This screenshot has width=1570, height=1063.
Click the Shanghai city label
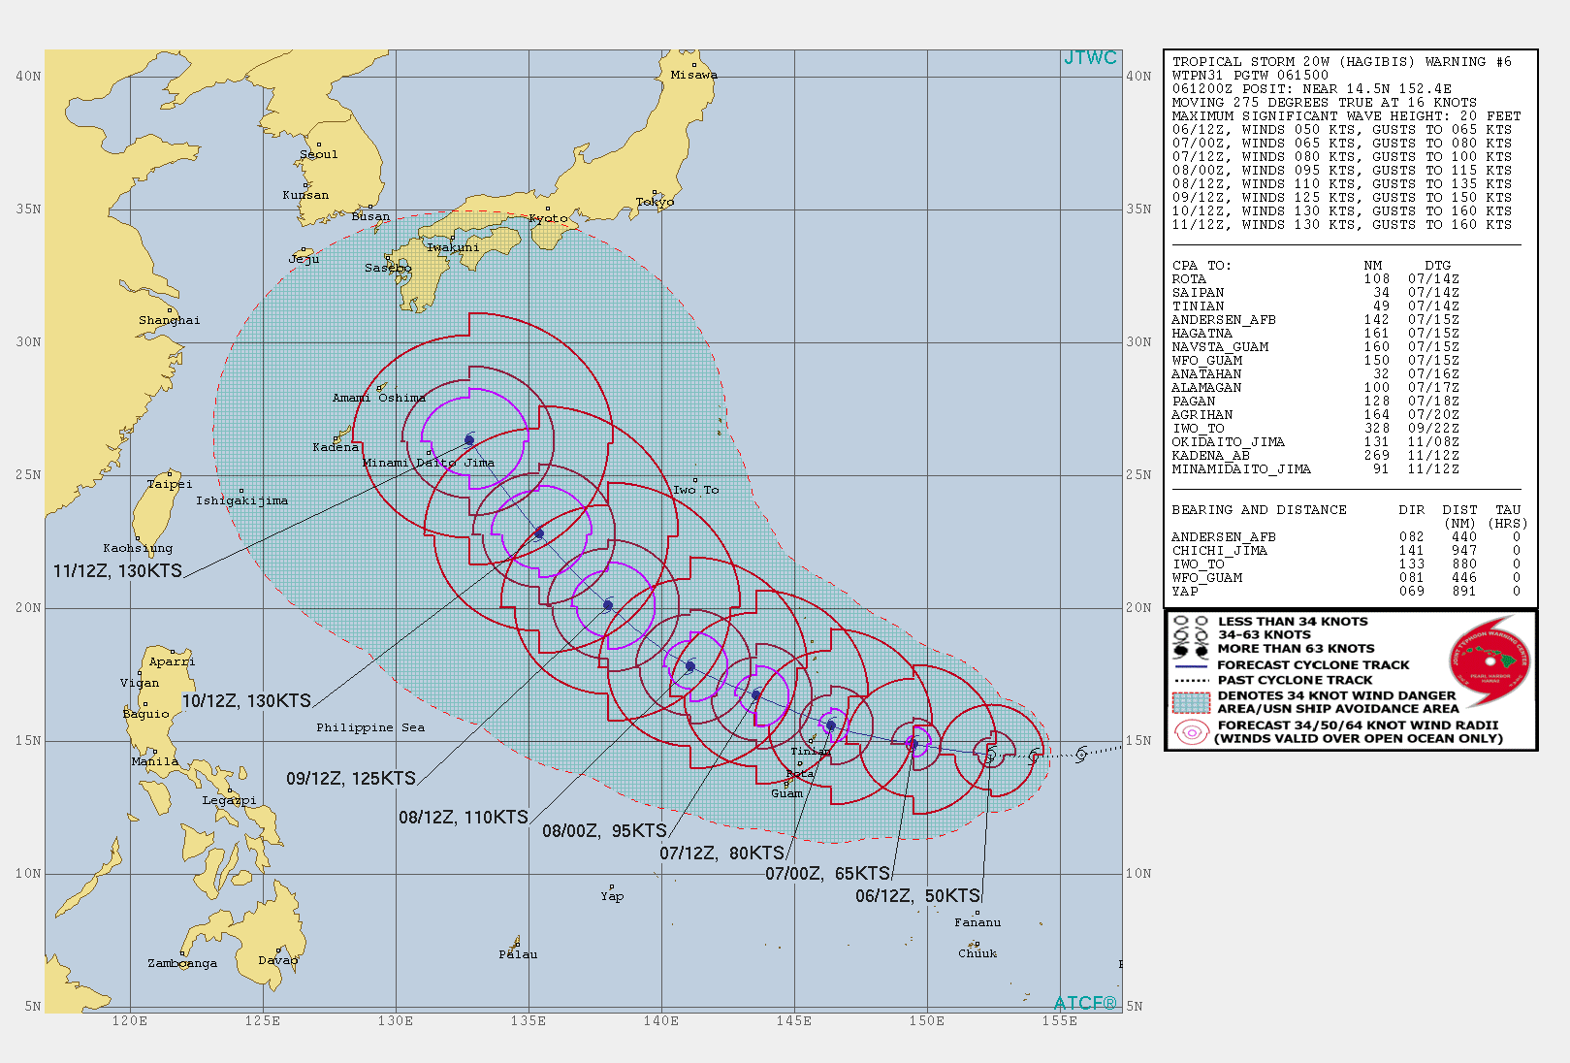click(170, 320)
